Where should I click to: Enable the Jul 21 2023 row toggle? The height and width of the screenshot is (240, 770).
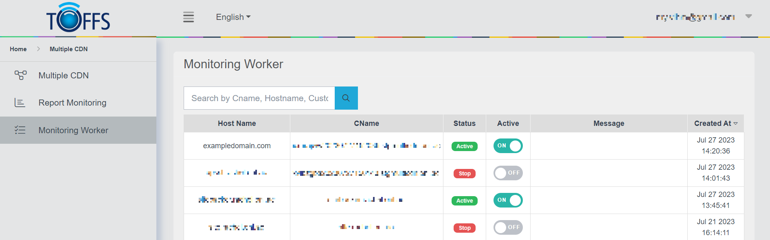[508, 227]
